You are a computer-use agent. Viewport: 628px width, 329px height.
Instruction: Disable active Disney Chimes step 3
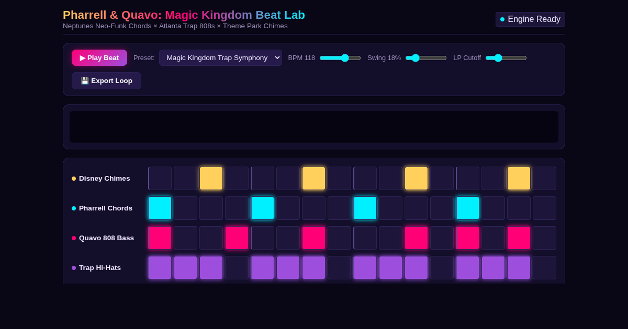click(x=211, y=179)
